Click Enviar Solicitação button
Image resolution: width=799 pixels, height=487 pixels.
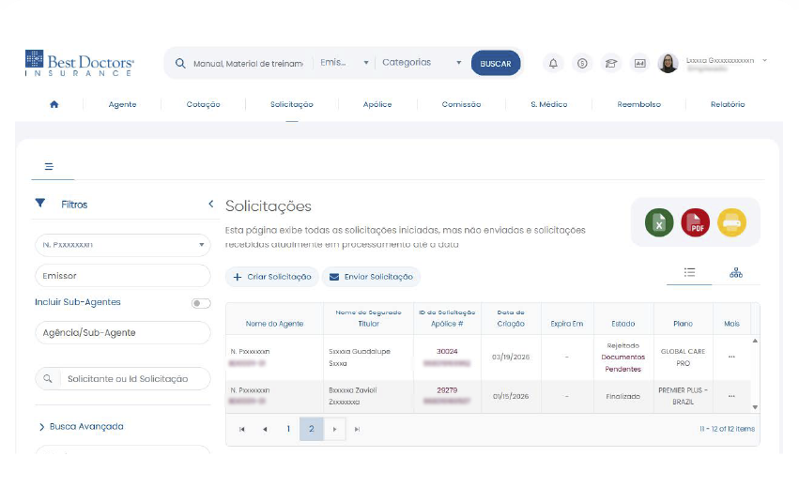coord(371,277)
